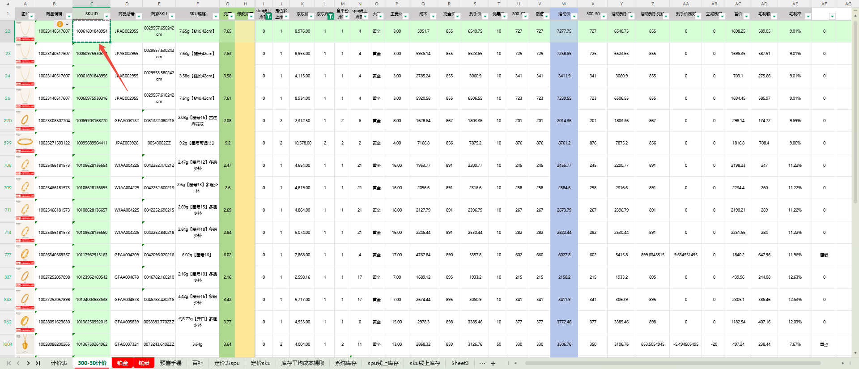This screenshot has height=369, width=859.
Task: Expand the error options arrow beside the warning icon
Action: (67, 25)
